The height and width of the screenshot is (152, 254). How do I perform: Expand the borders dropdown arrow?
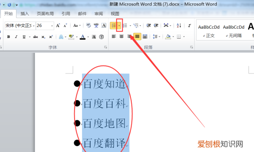pos(184,37)
